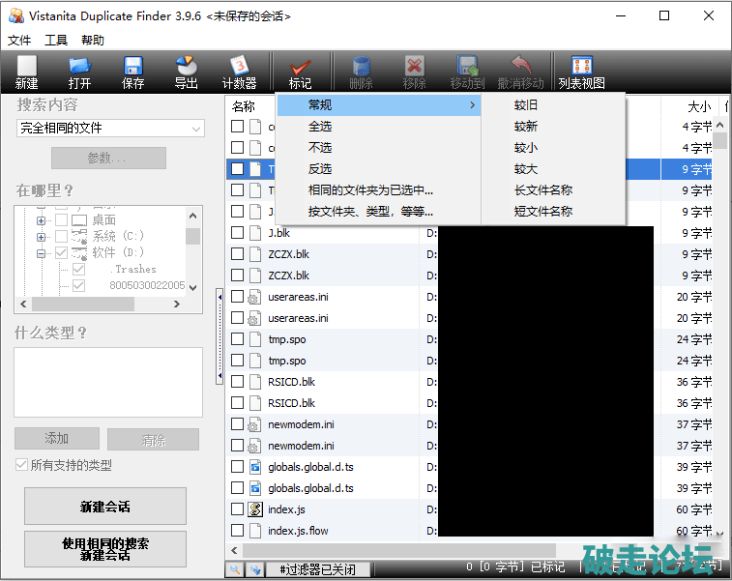Viewport: 732px width, 581px height.
Task: Open the 计数器 (Counter) tool
Action: click(239, 72)
